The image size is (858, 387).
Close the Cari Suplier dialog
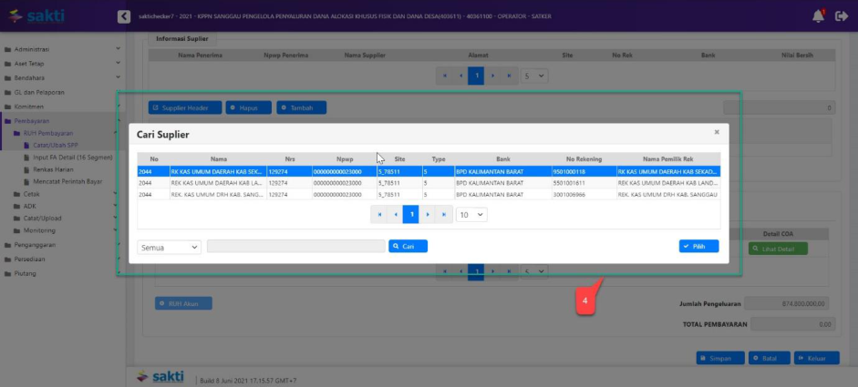click(x=717, y=132)
